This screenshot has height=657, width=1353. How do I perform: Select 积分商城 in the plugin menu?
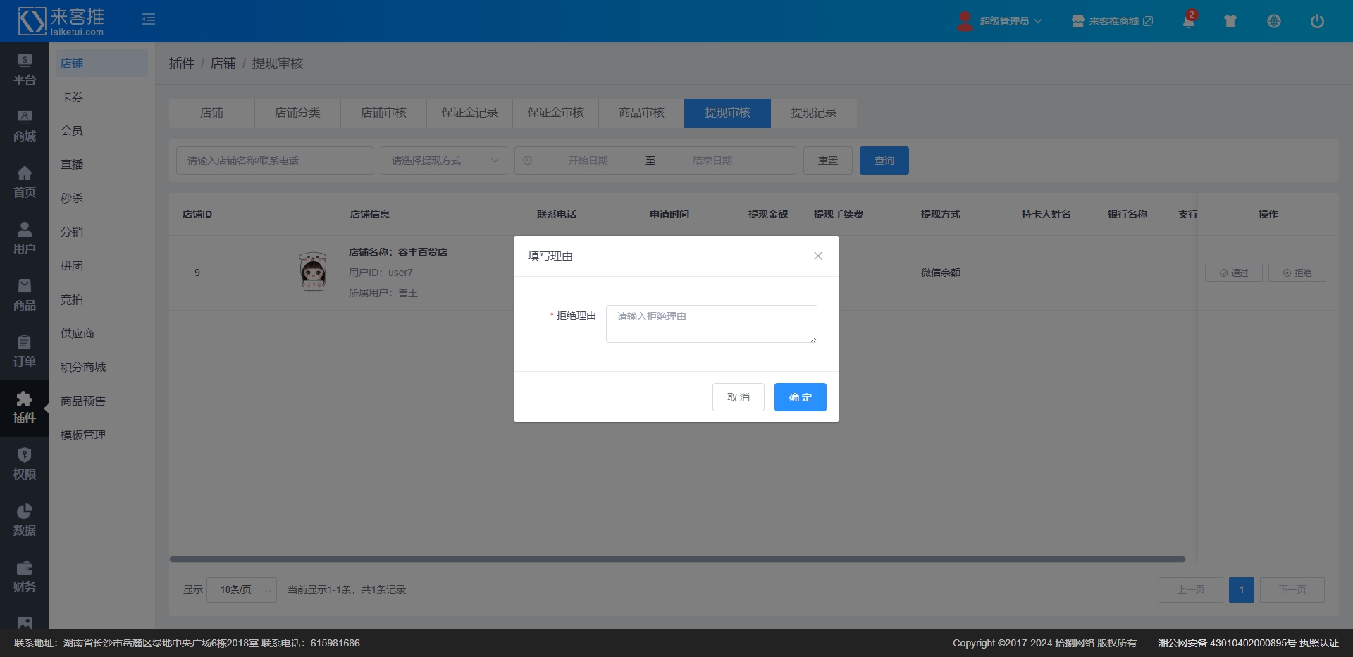point(83,367)
